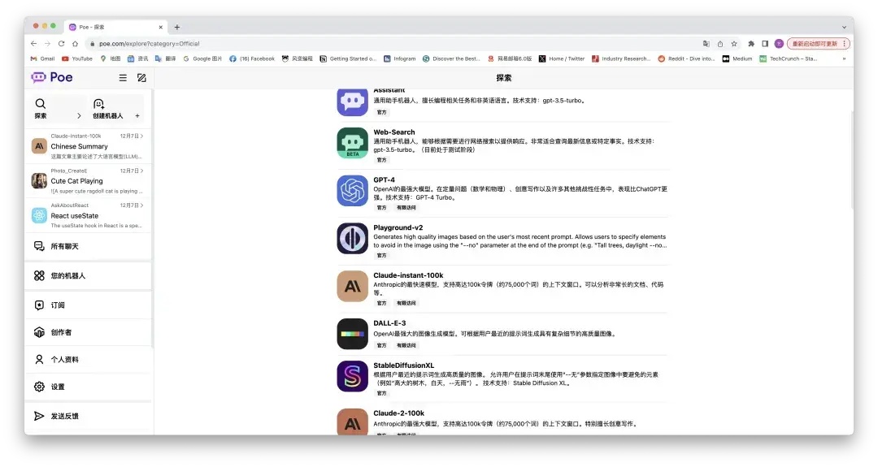Click the Claude-2-100k bot icon

[x=352, y=422]
